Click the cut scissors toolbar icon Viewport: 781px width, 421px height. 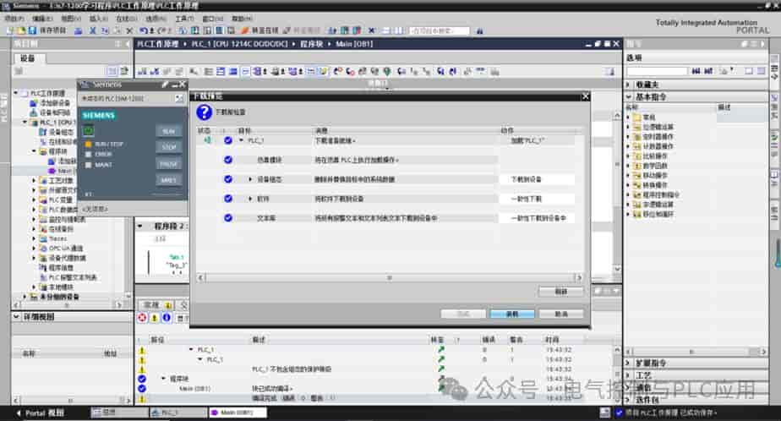(93, 31)
